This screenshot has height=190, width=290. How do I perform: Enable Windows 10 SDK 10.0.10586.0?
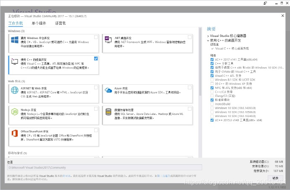point(212,112)
